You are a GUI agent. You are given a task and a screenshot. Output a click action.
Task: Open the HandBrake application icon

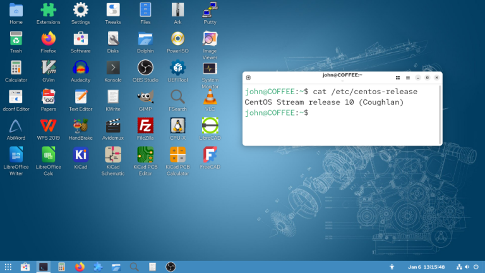(80, 125)
